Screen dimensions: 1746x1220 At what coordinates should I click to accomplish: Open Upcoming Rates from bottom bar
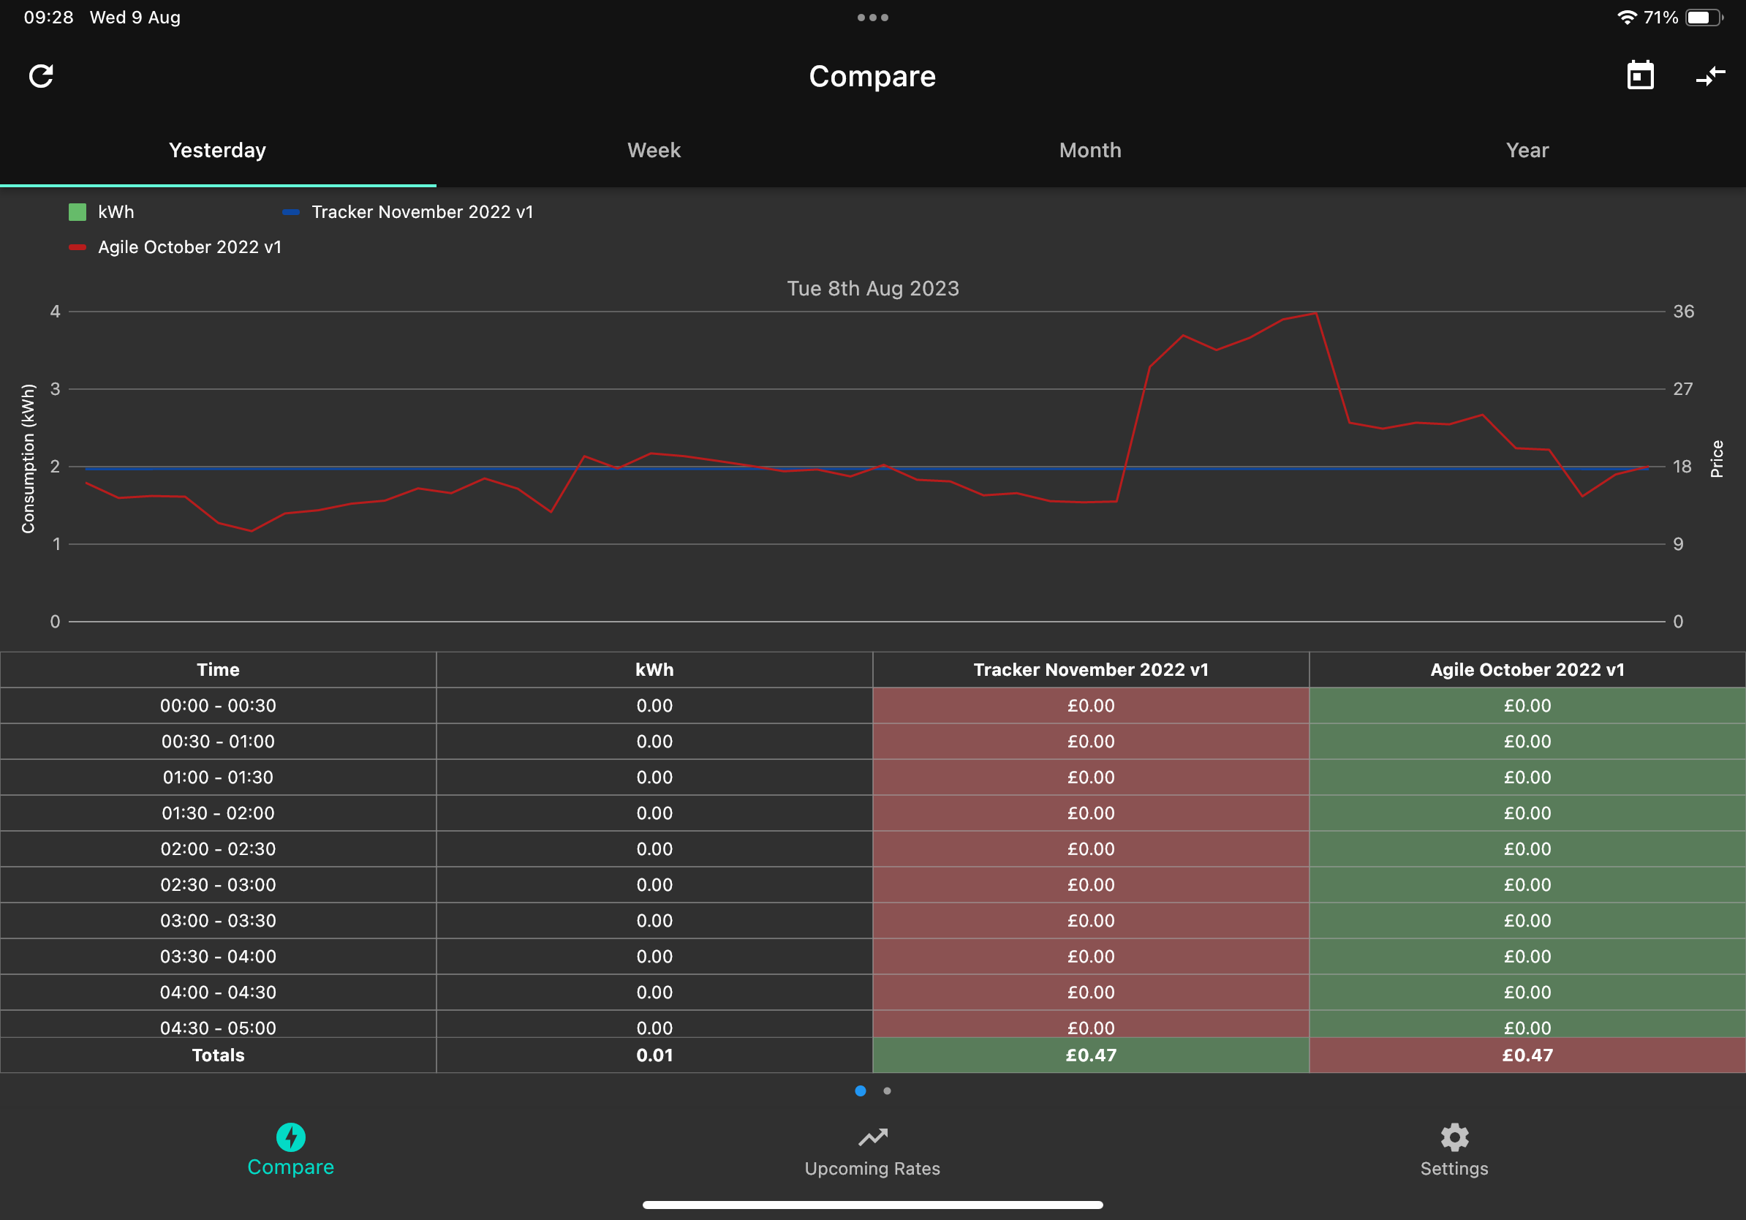pos(872,1151)
